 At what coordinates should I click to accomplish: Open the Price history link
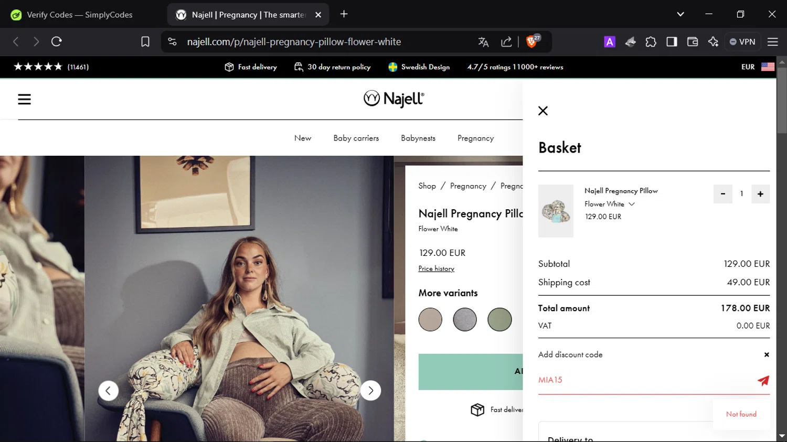click(x=436, y=268)
